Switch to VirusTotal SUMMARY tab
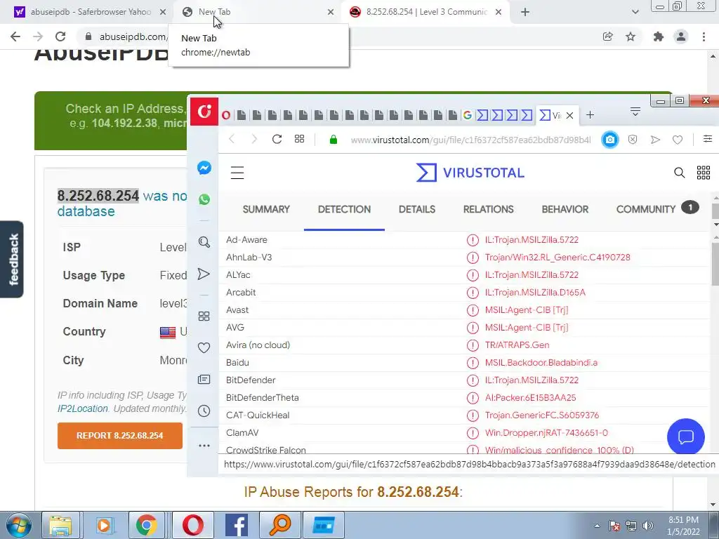The width and height of the screenshot is (719, 539). (x=266, y=209)
